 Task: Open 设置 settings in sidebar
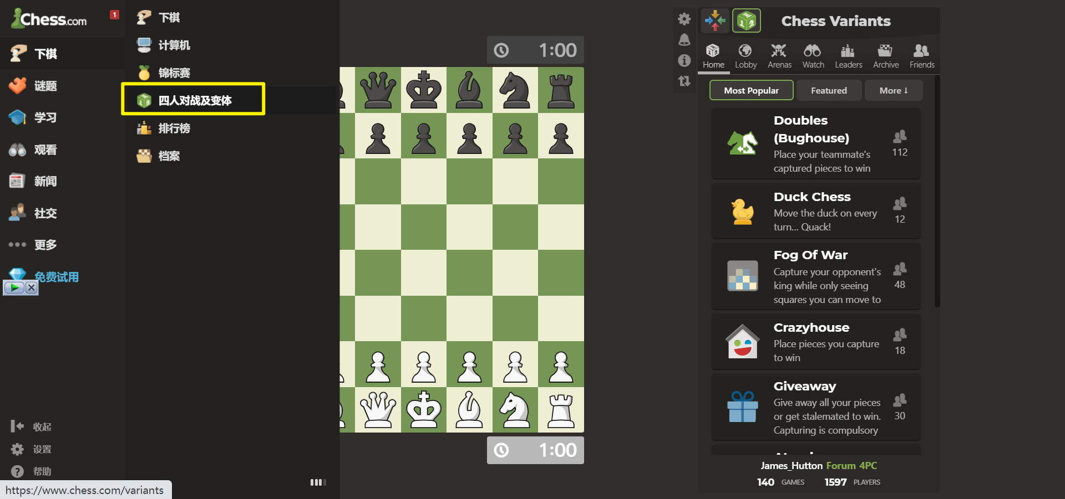coord(32,449)
